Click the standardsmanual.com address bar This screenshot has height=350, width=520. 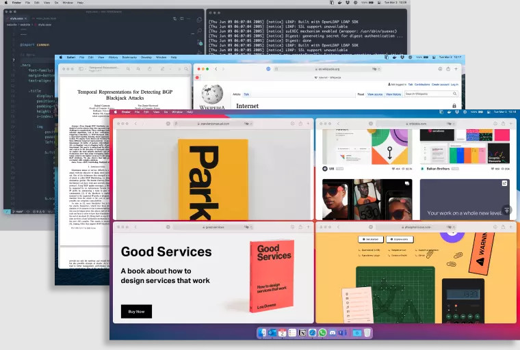pyautogui.click(x=213, y=124)
